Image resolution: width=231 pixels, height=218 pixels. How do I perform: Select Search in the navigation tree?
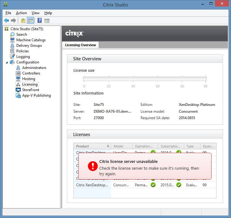point(22,34)
